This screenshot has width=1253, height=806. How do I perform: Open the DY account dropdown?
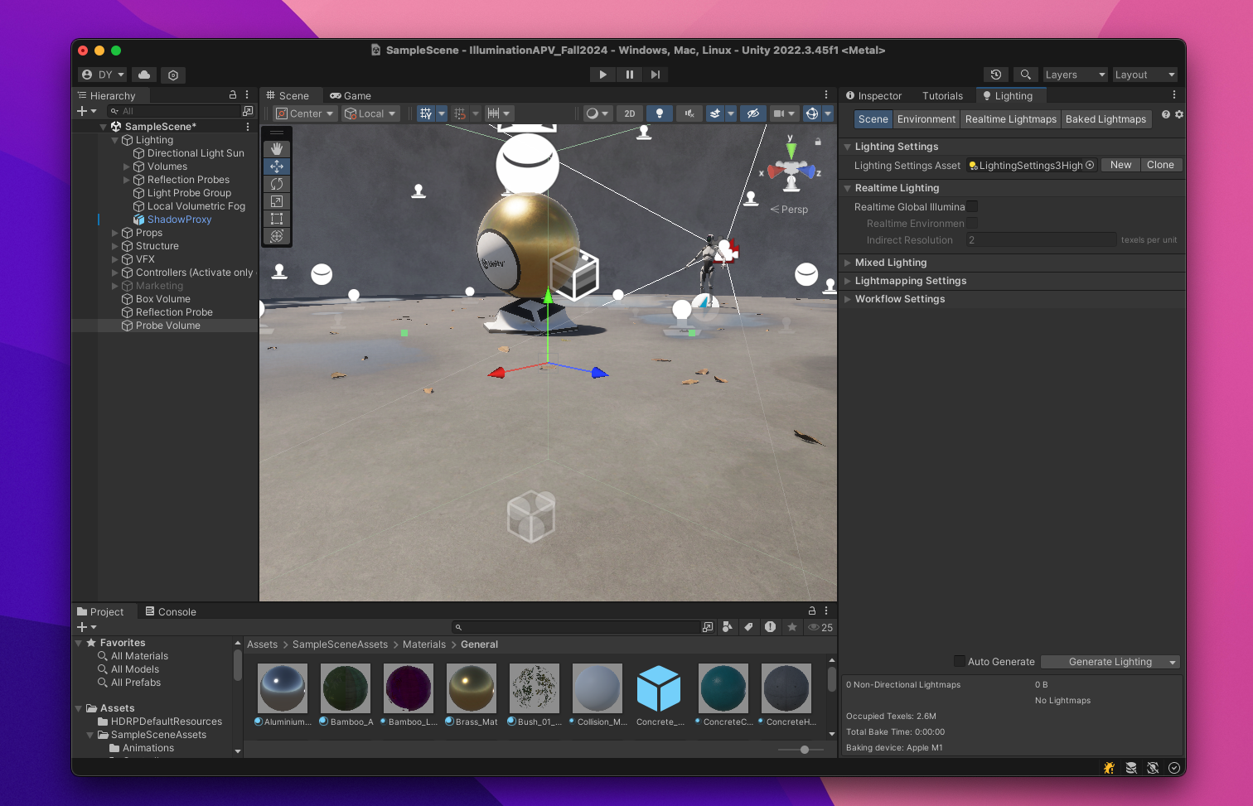(104, 75)
